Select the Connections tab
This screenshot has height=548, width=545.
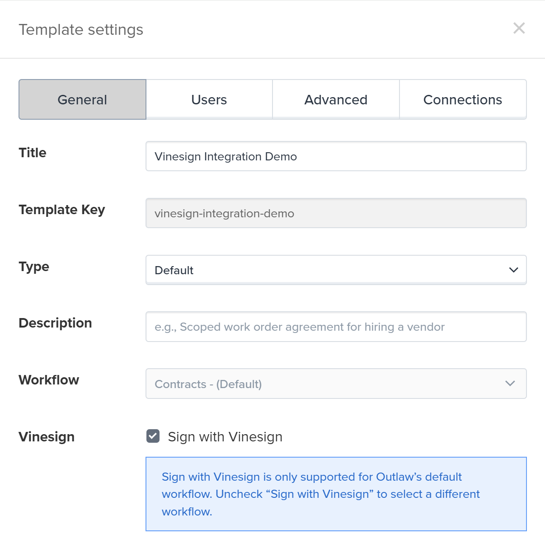[x=463, y=99]
